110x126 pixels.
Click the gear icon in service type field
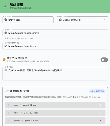pyautogui.click(x=60, y=20)
